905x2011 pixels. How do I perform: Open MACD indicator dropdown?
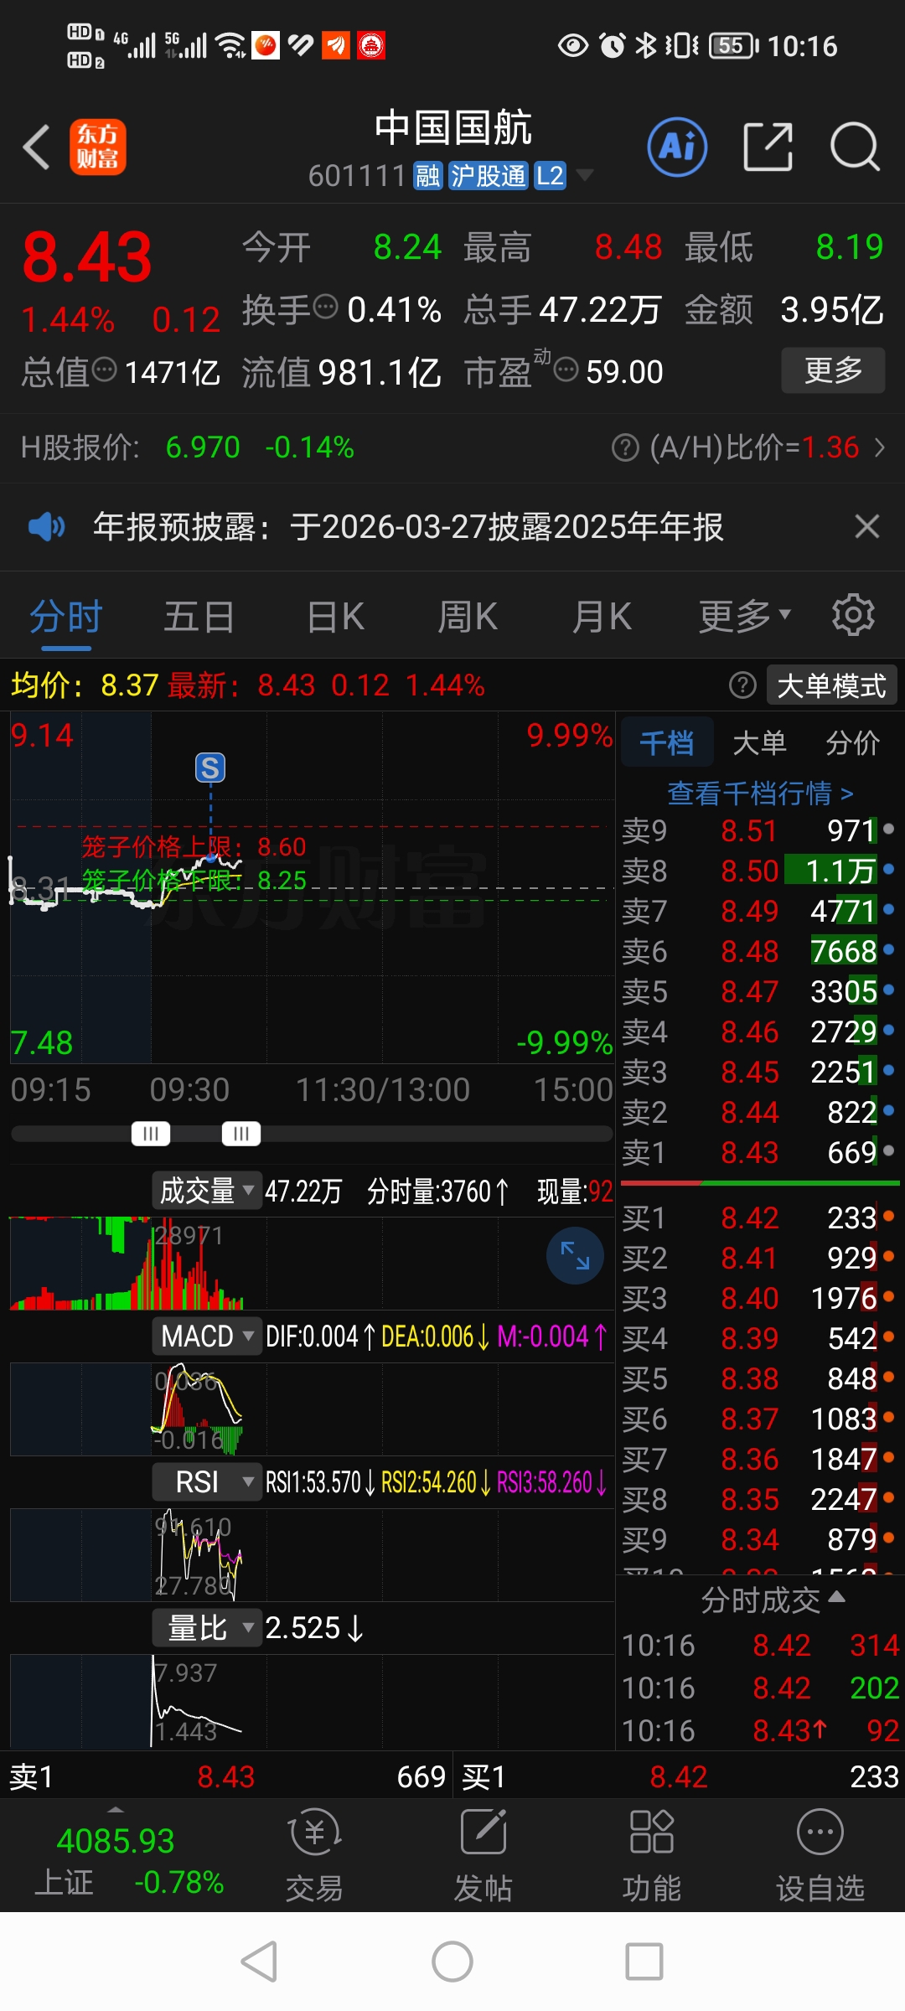(207, 1336)
